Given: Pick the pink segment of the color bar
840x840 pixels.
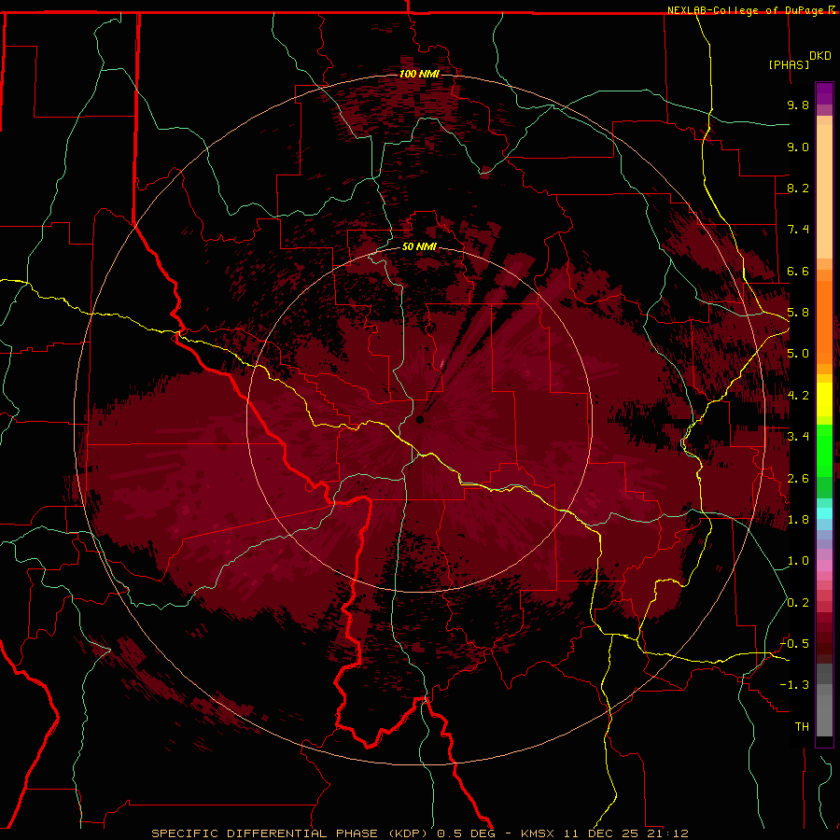Looking at the screenshot, I should coord(824,566).
